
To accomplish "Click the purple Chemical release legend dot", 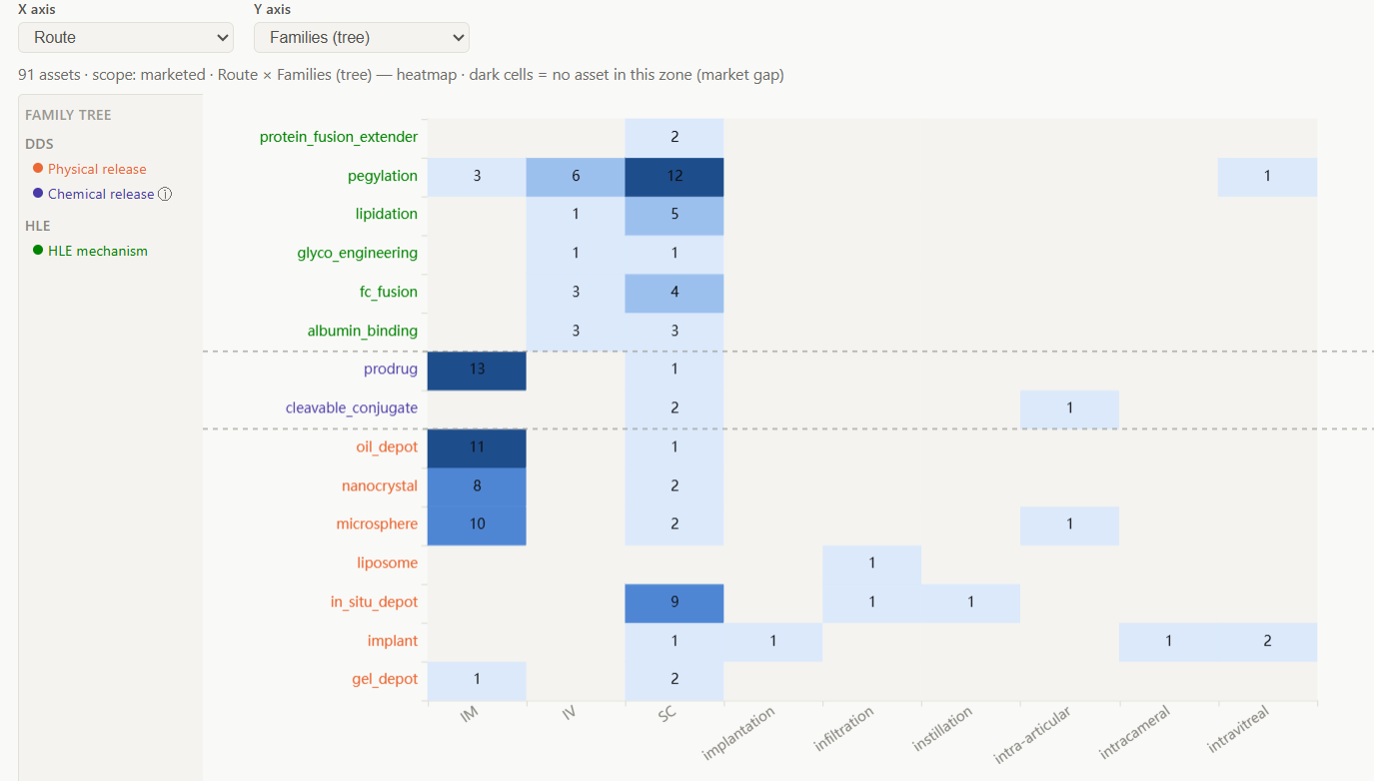I will [38, 194].
